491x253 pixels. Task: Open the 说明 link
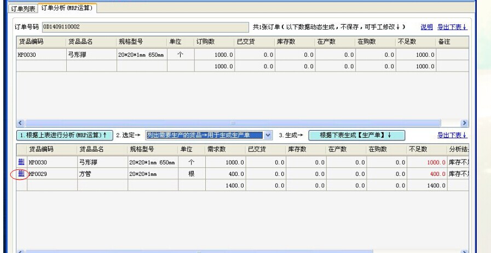[x=426, y=27]
